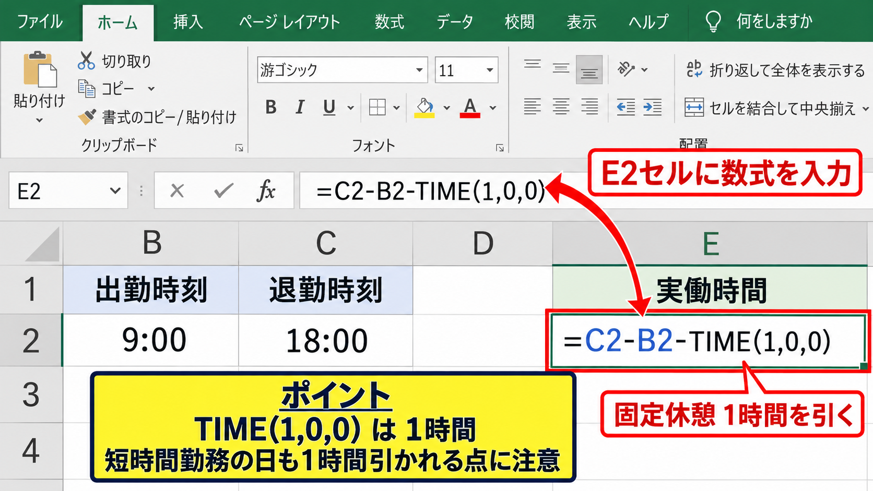The image size is (873, 491).
Task: Click cell B2 containing 9:00
Action: tap(151, 340)
